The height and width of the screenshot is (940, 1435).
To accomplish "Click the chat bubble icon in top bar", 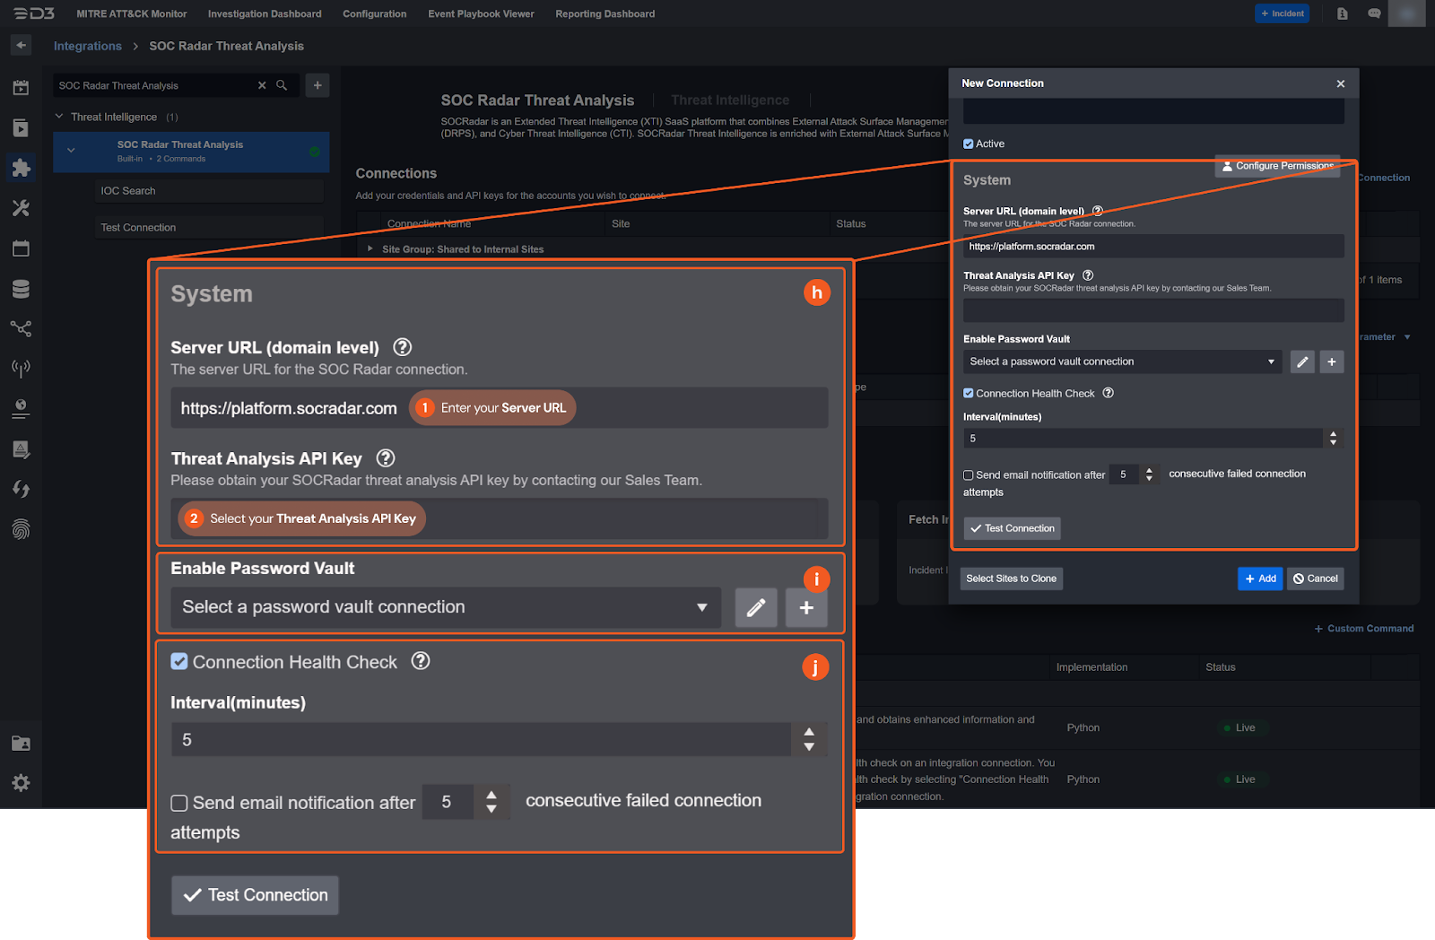I will pyautogui.click(x=1374, y=13).
